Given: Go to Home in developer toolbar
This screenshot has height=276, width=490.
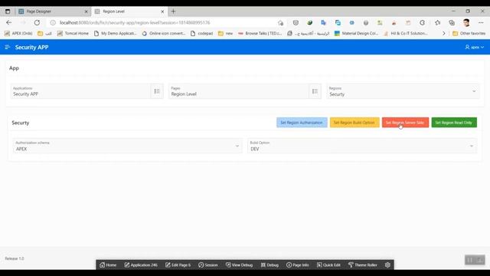Looking at the screenshot, I should pyautogui.click(x=108, y=264).
